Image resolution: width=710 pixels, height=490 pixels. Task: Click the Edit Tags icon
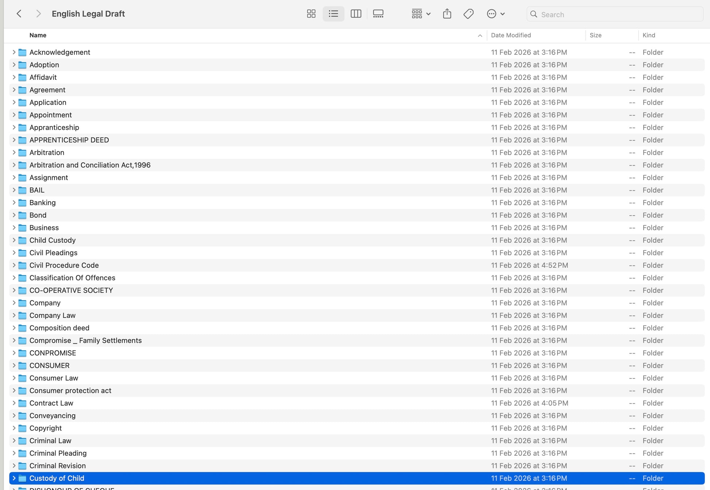pyautogui.click(x=468, y=14)
